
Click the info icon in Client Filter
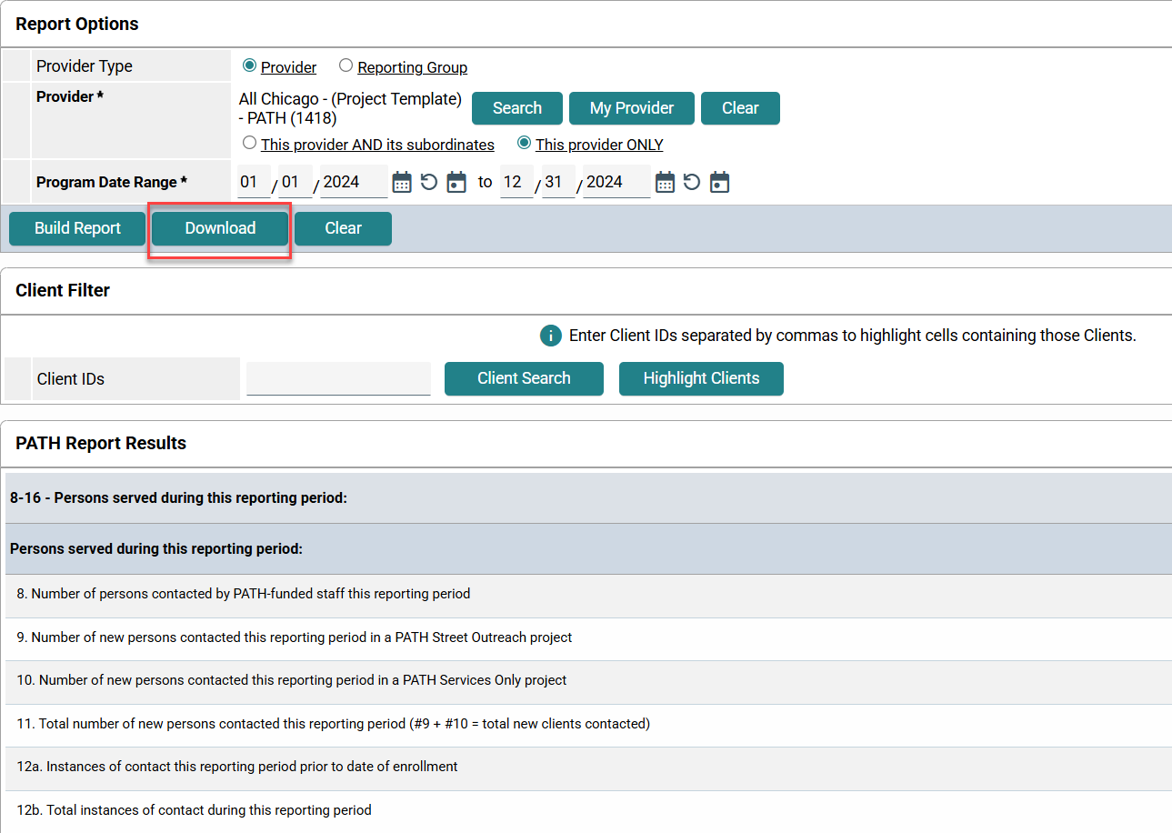click(x=550, y=336)
